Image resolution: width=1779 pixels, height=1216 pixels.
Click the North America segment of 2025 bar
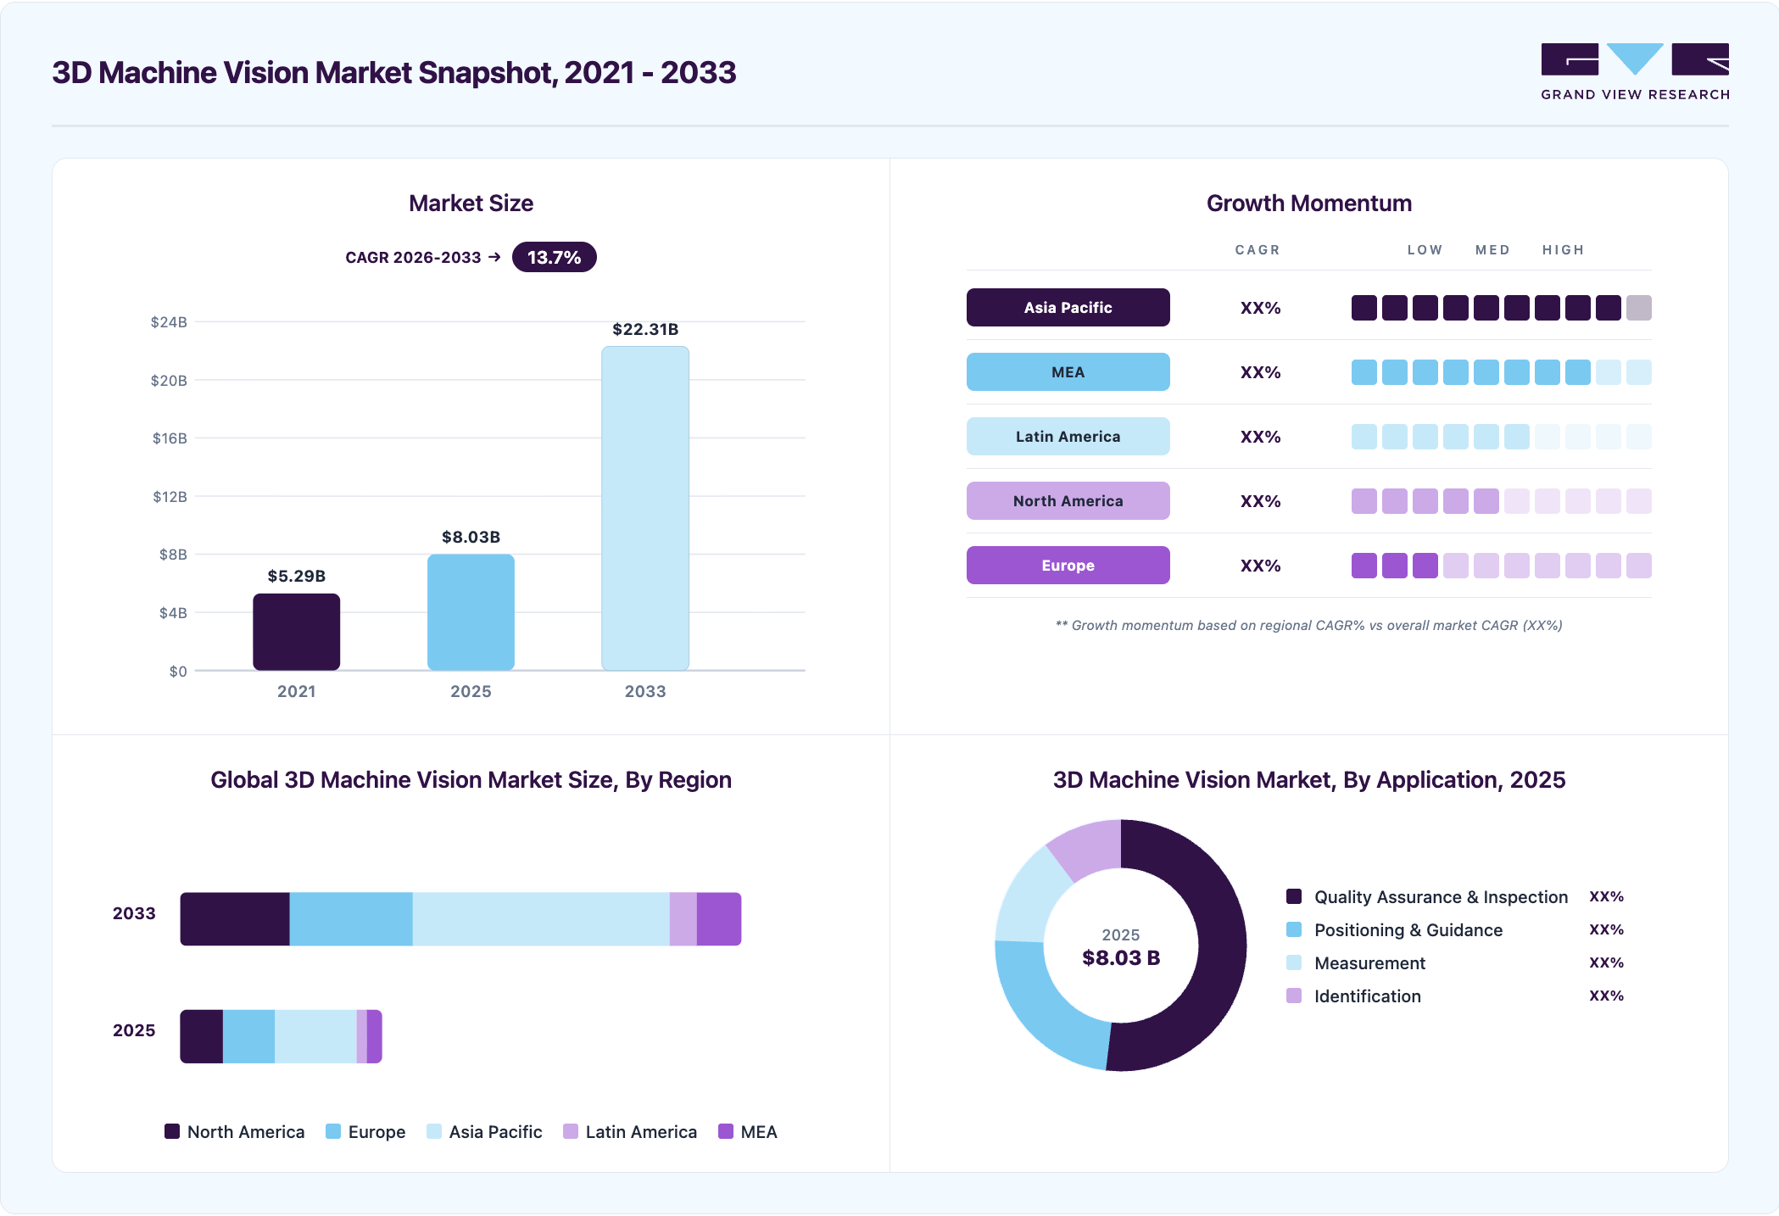pos(202,1036)
